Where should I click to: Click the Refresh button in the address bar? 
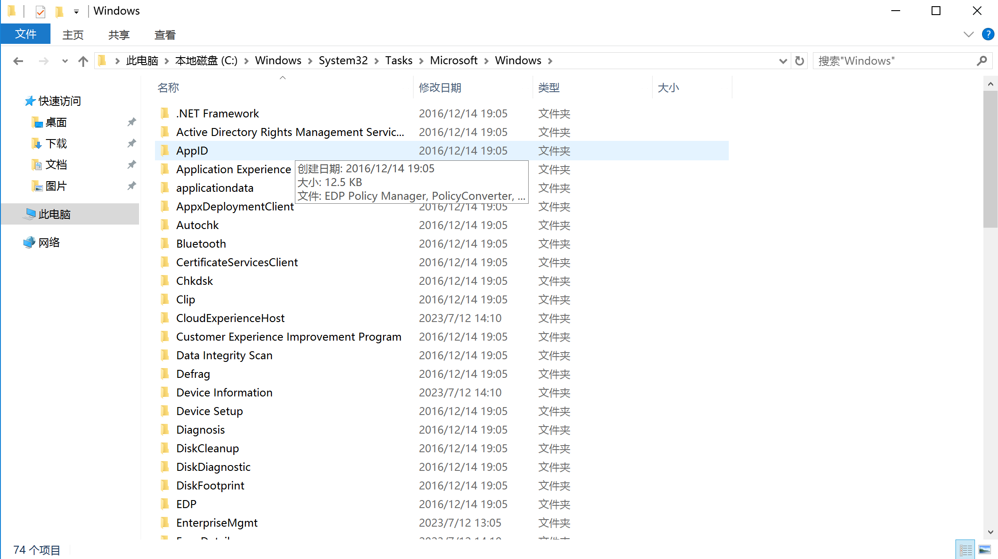799,61
